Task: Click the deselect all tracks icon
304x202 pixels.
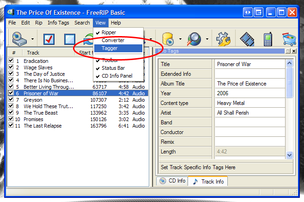Action: [70, 39]
